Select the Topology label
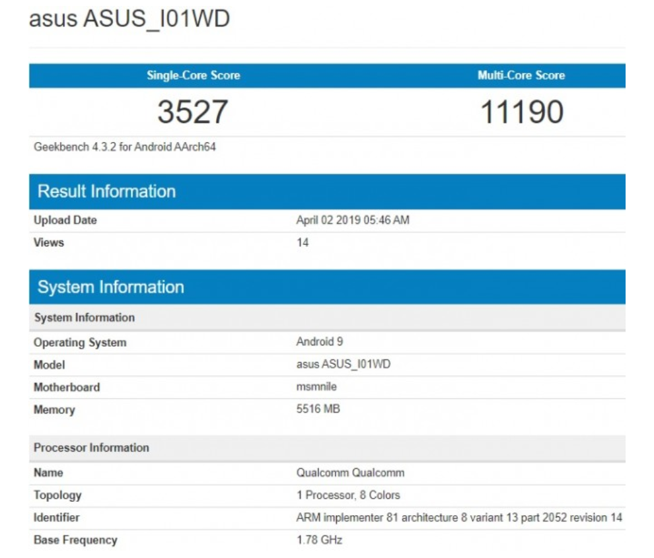This screenshot has width=654, height=558. tap(57, 495)
